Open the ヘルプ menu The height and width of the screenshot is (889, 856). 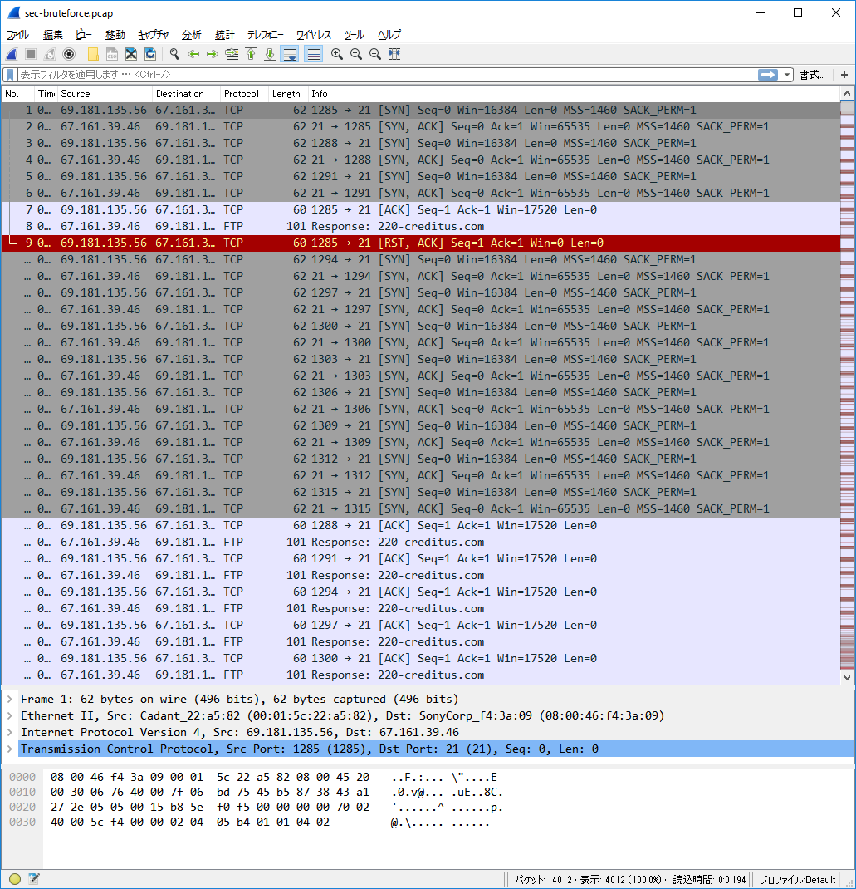click(389, 35)
